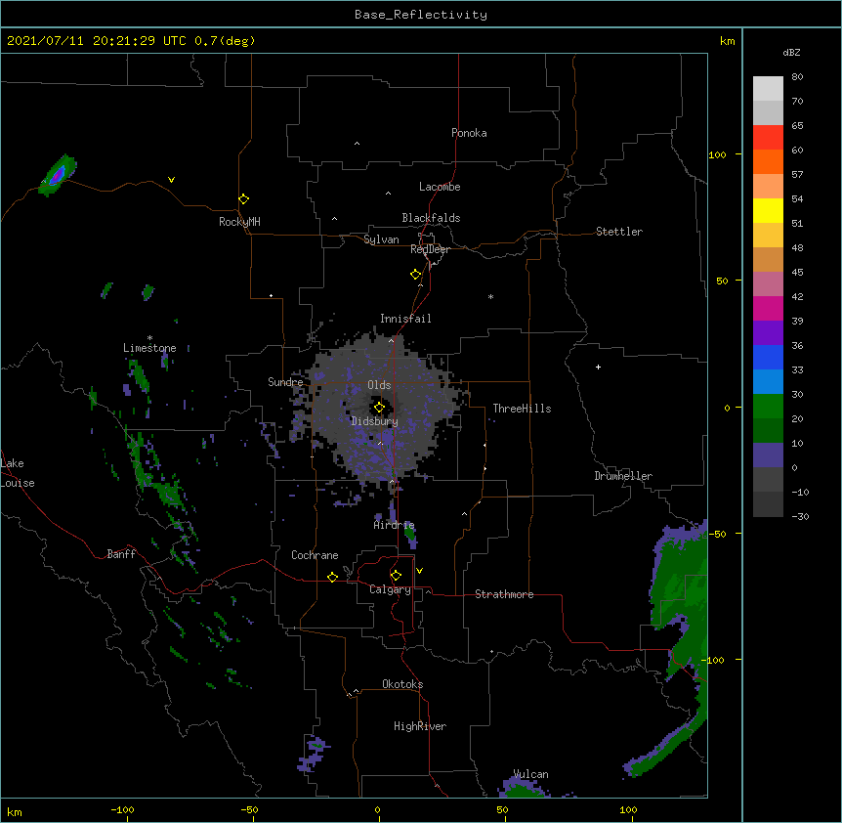842x823 pixels.
Task: Click the yellow diamond marker beside RockyMH
Action: pos(244,199)
